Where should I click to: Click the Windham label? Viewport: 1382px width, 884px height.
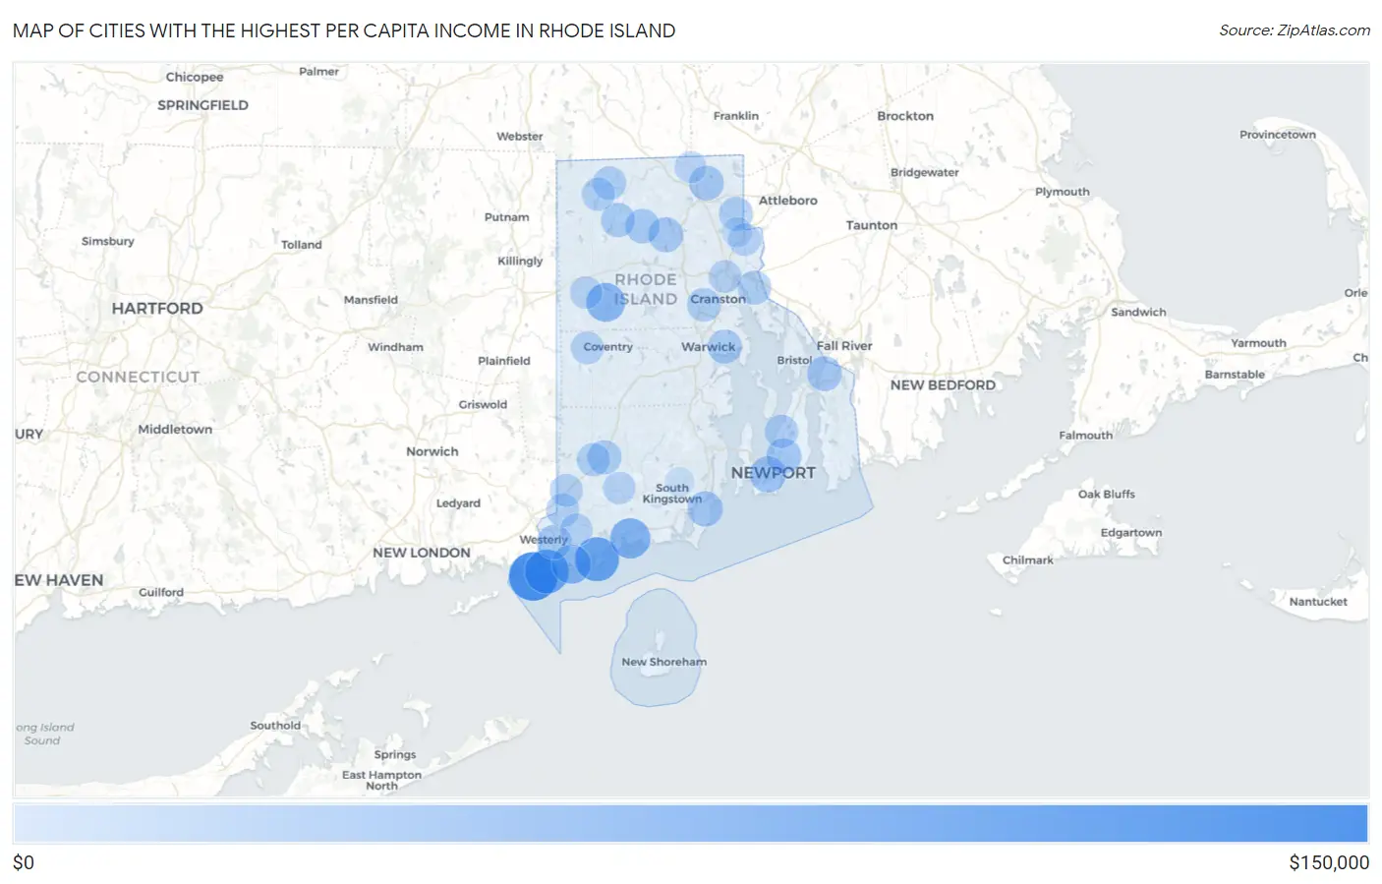pos(395,347)
